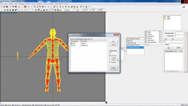Click the red record dot icon
The width and height of the screenshot is (188, 106).
[28, 6]
